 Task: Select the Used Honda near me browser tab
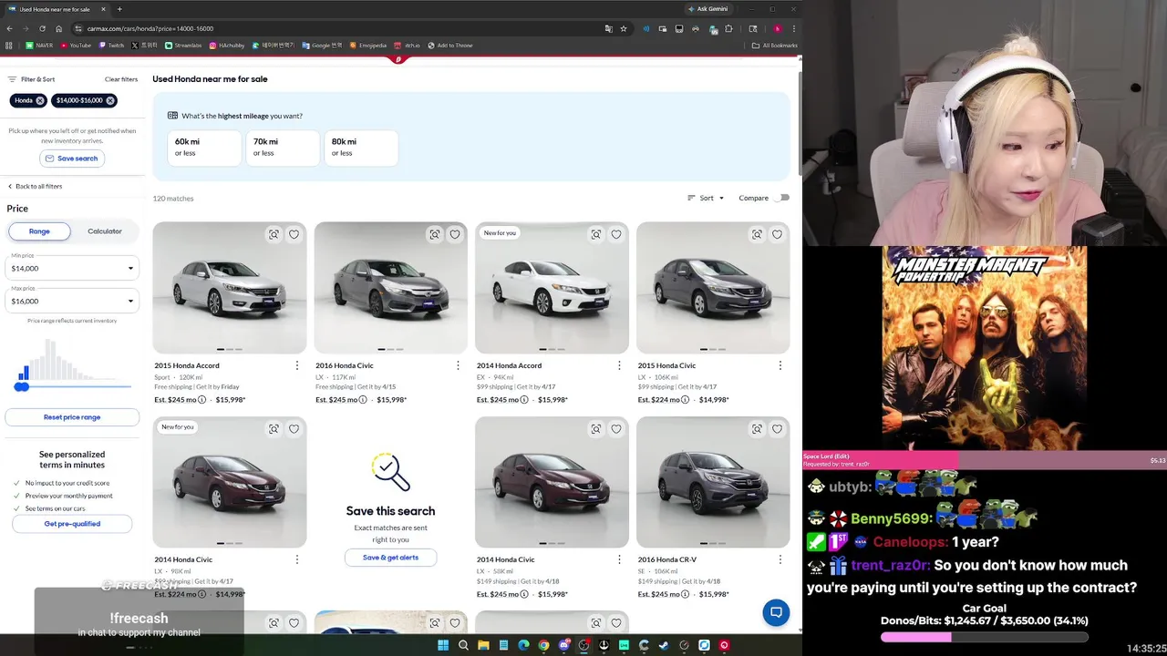pos(57,9)
